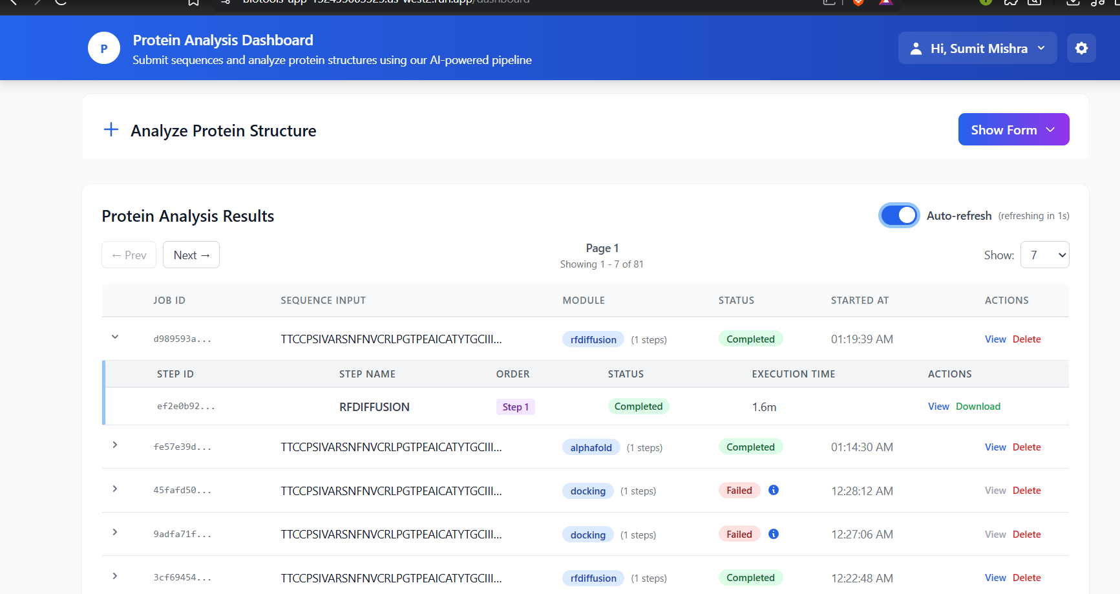This screenshot has width=1120, height=594.
Task: Expand the fe57e39d job row
Action: pos(115,445)
